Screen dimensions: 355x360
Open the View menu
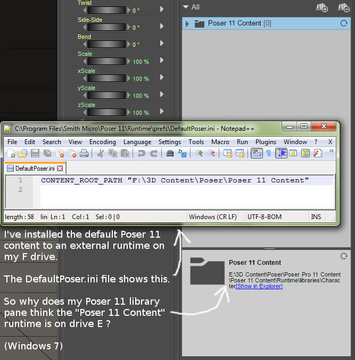click(x=75, y=142)
